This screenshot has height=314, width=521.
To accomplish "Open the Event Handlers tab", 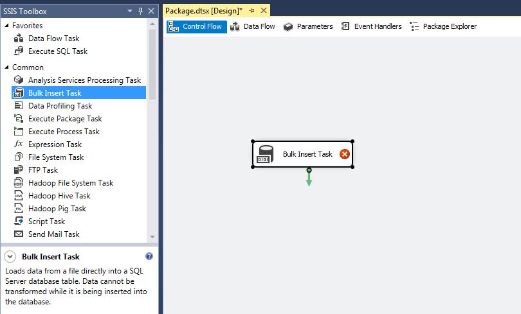I will click(372, 26).
